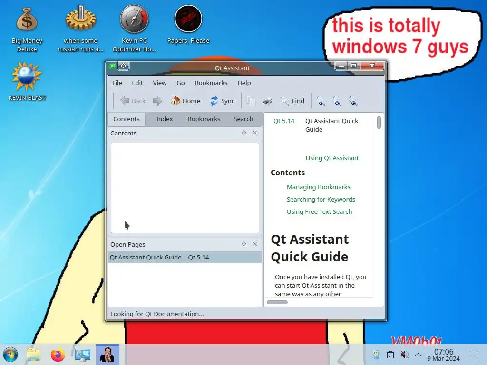
Task: Open the gear 'when some russian runs a...' icon
Action: (x=81, y=29)
